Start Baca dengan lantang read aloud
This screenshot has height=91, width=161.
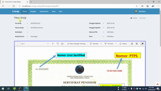pos(76,44)
